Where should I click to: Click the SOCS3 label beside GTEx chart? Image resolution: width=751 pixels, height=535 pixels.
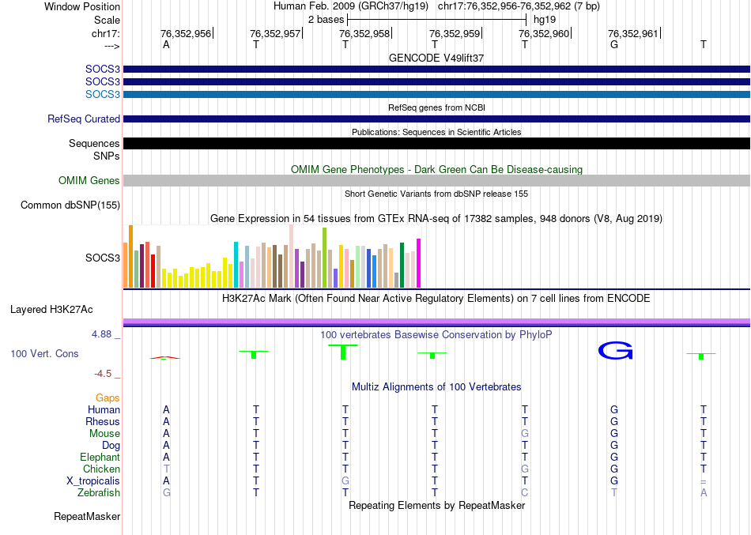point(103,258)
